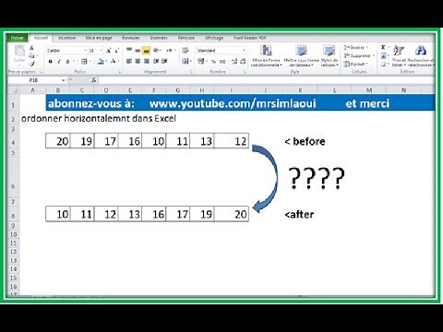Click the Cut scissors icon
The height and width of the screenshot is (332, 443).
(31, 48)
